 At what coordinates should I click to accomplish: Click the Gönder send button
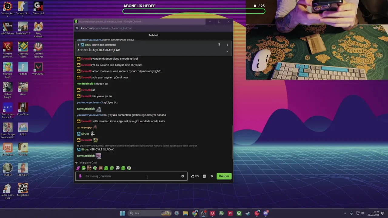coord(224,176)
